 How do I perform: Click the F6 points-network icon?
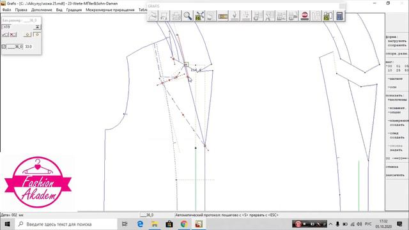click(199, 16)
